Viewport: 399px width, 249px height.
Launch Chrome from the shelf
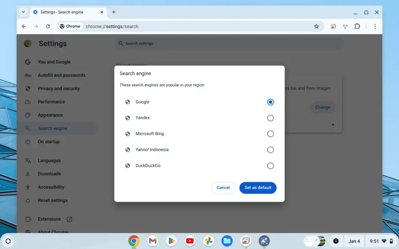134,241
